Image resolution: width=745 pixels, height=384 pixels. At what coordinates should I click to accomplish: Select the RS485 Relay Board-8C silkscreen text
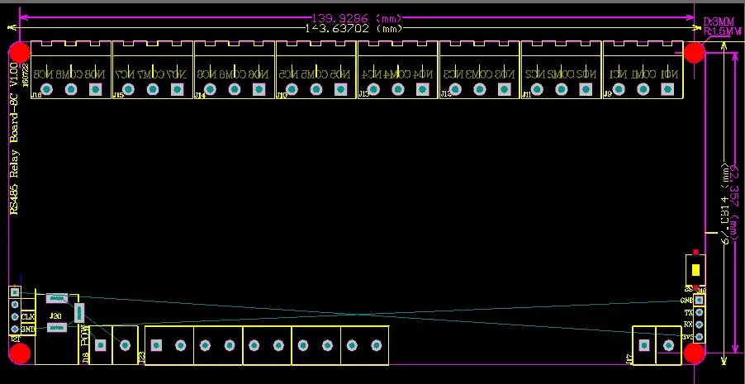14,138
